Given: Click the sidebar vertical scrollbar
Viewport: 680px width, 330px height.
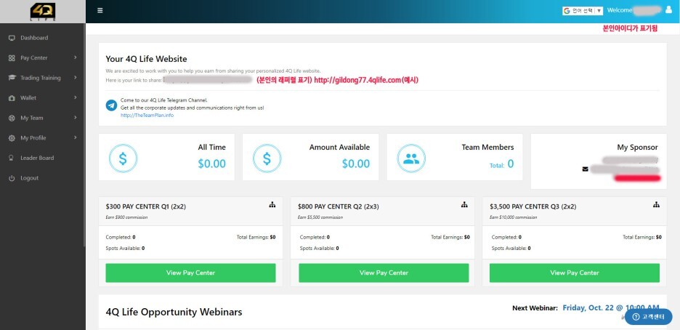Looking at the screenshot, I should (84, 134).
